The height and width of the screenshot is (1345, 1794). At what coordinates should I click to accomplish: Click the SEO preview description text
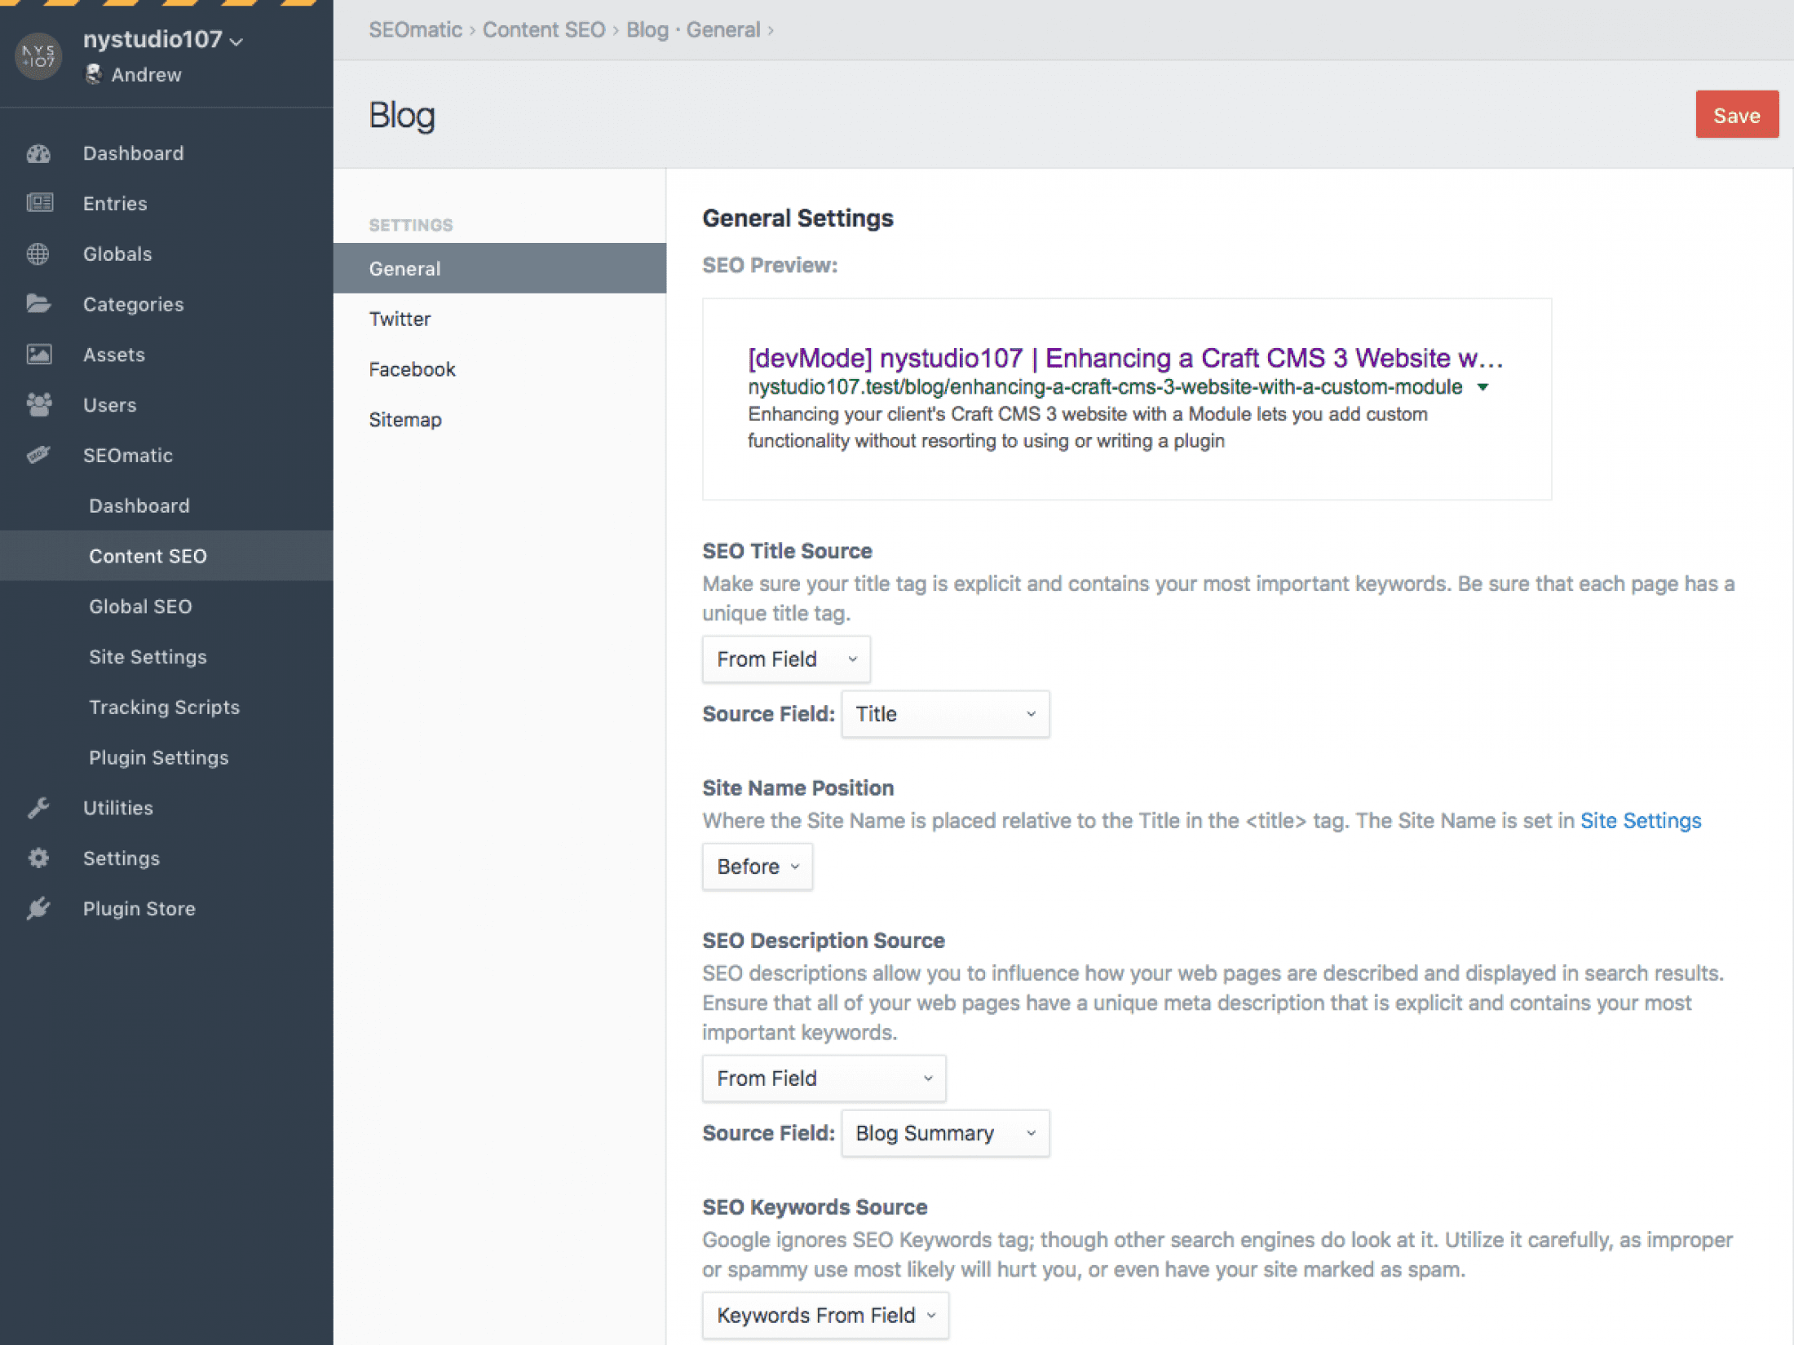click(x=1088, y=427)
